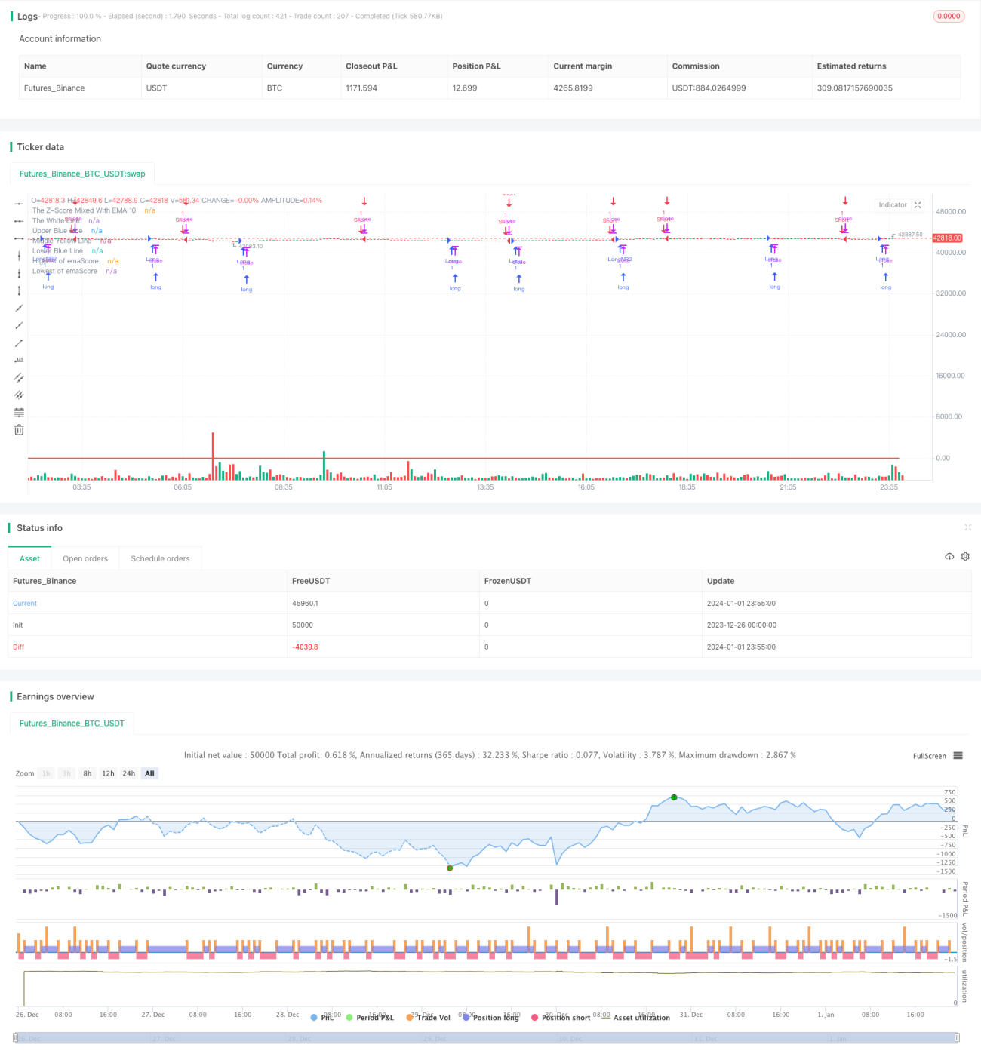
Task: Switch to the Open orders tab
Action: point(85,558)
